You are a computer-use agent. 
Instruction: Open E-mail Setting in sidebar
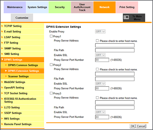(x=22, y=32)
